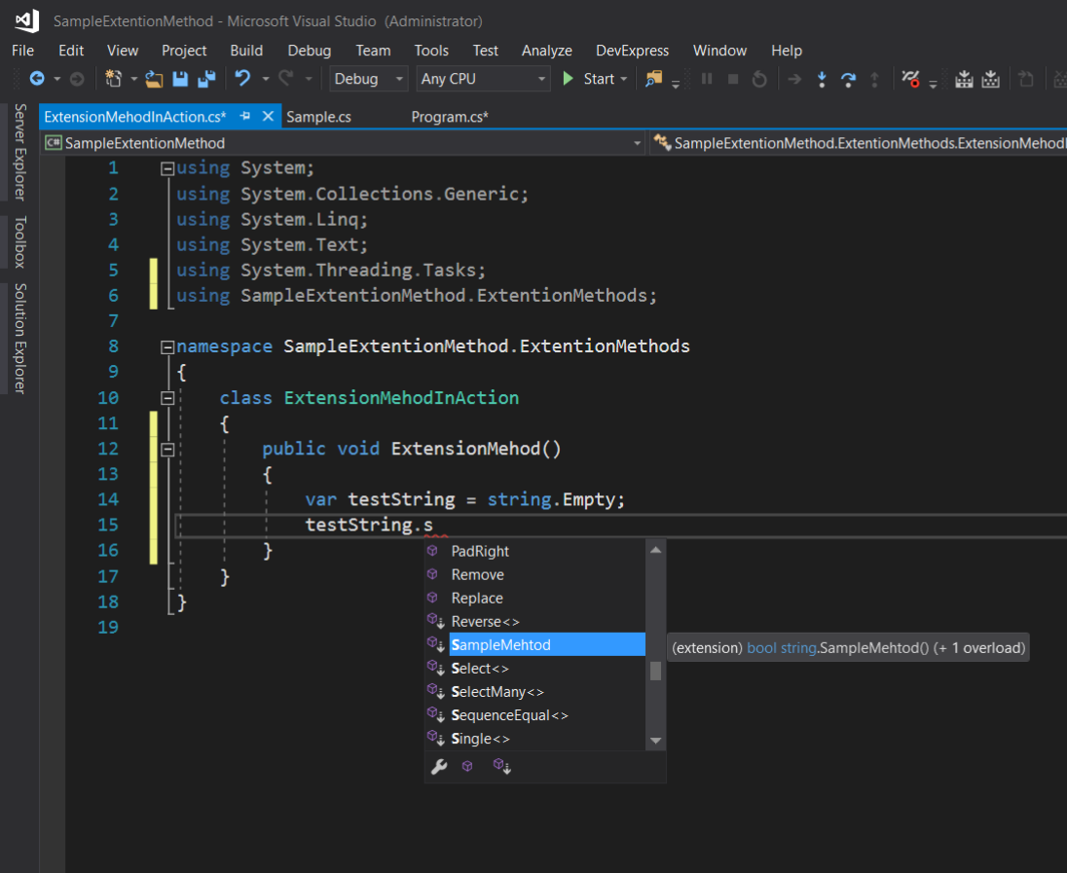Image resolution: width=1067 pixels, height=873 pixels.
Task: Open the Build menu
Action: tap(246, 51)
